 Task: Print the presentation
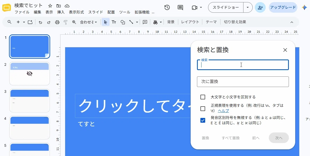pos(57,22)
